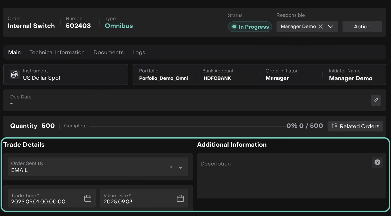Click the Due Date edit pencil icon
This screenshot has width=391, height=216.
click(376, 100)
